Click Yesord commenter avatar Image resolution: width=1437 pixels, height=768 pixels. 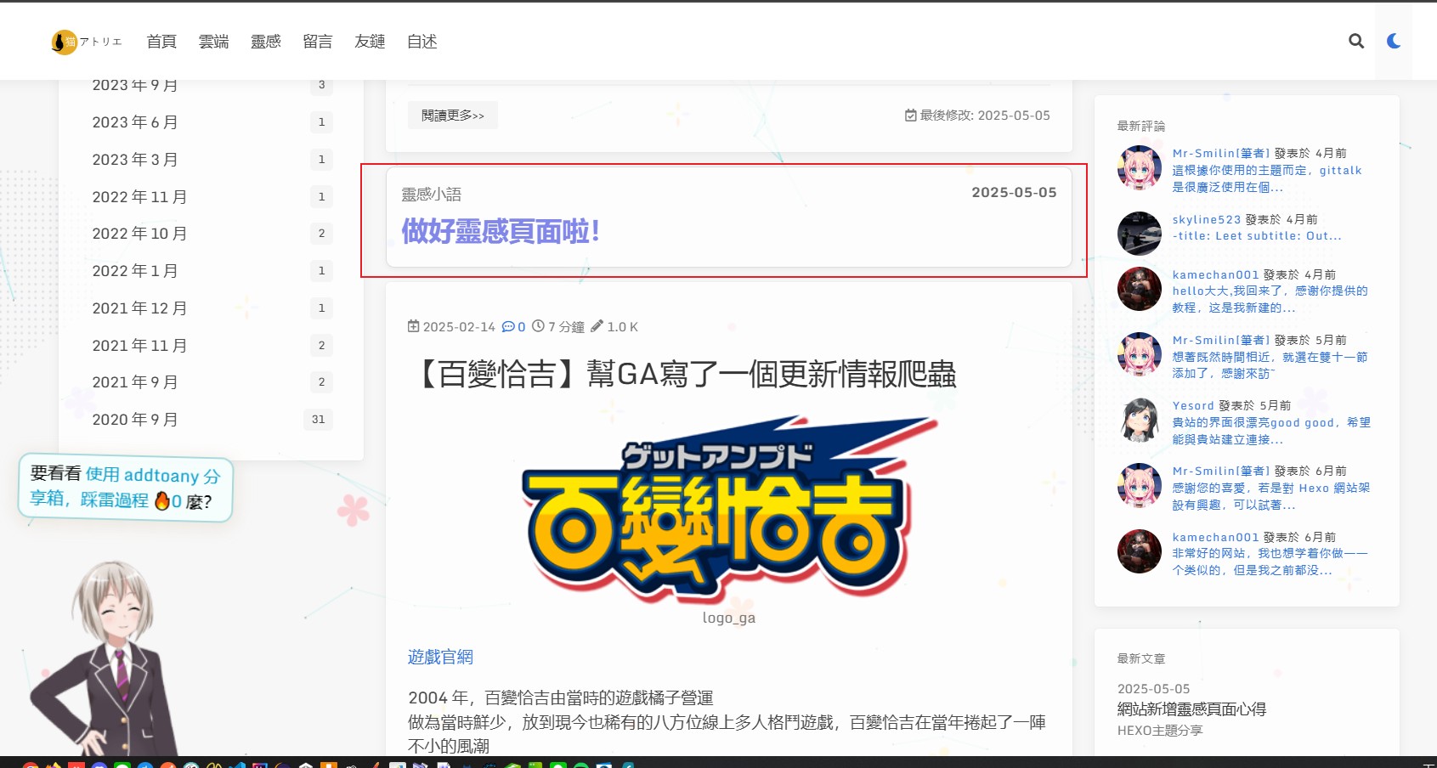pyautogui.click(x=1139, y=421)
